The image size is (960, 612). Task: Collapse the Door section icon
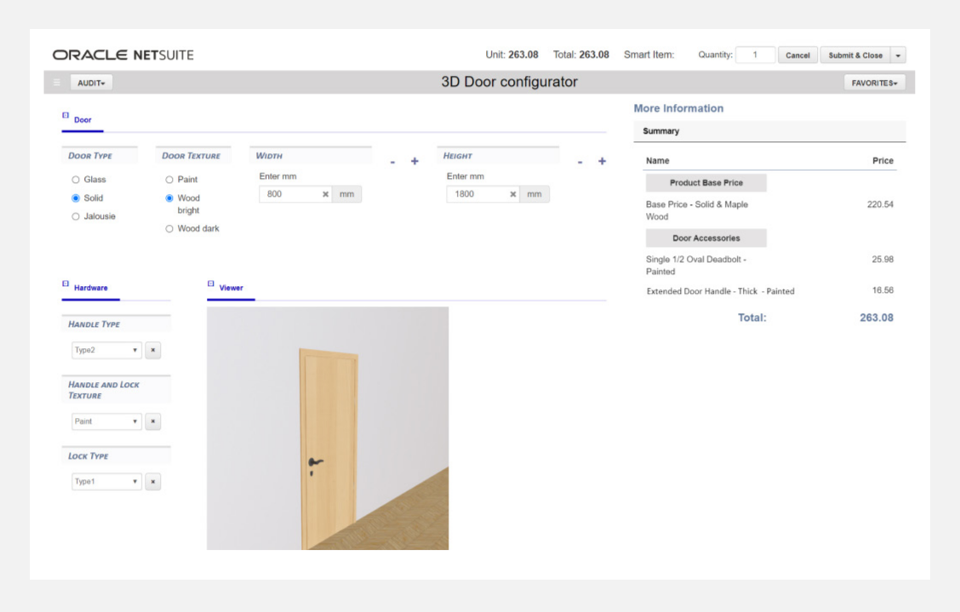tap(66, 116)
